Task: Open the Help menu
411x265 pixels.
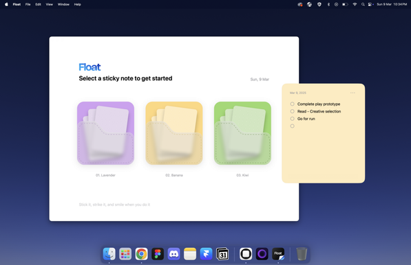Action: [77, 4]
